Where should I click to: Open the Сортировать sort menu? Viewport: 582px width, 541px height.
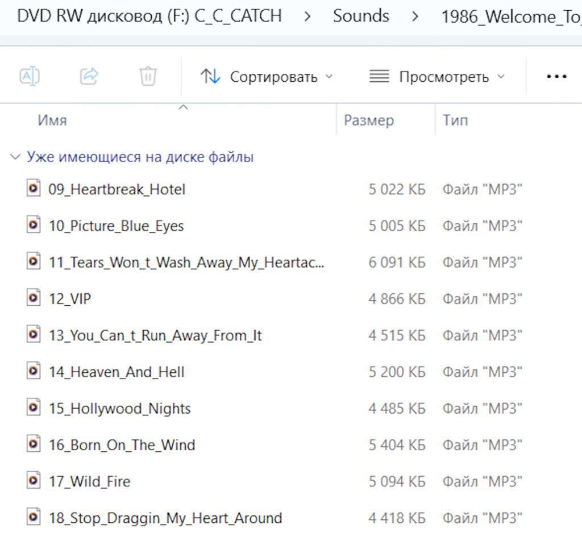click(x=267, y=77)
